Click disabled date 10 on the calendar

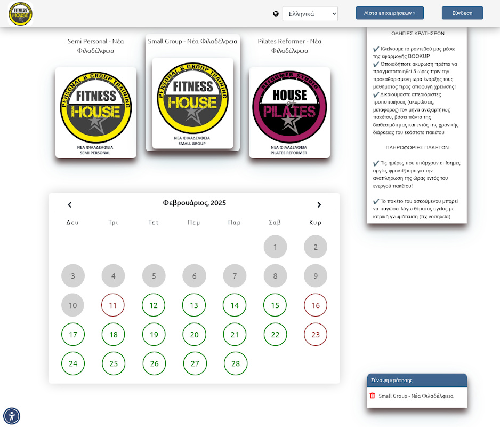72,305
